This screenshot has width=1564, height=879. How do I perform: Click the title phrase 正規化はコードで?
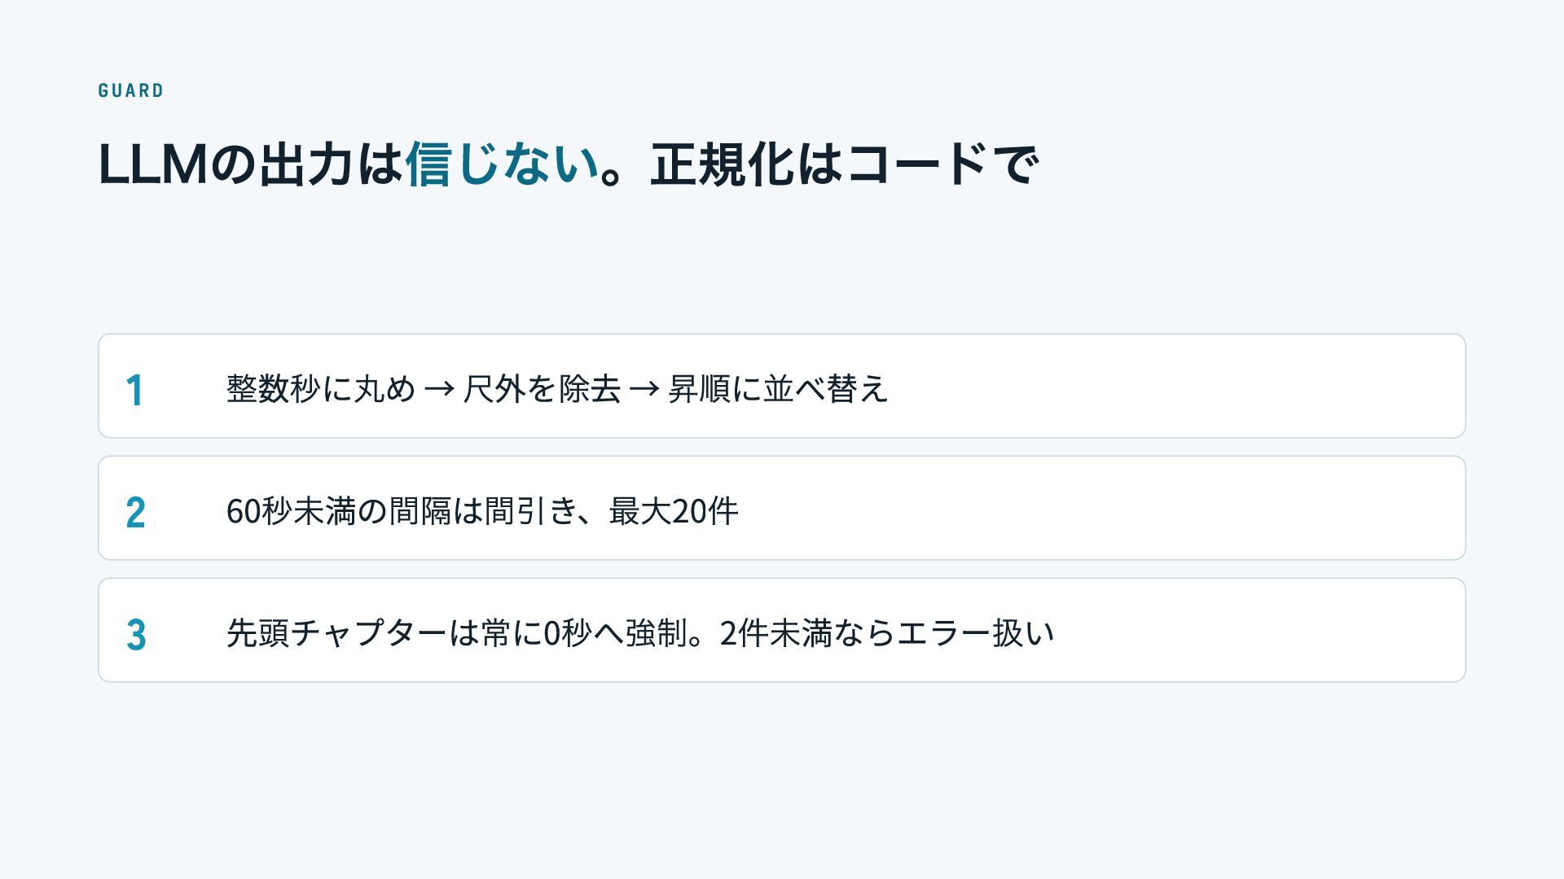point(844,164)
